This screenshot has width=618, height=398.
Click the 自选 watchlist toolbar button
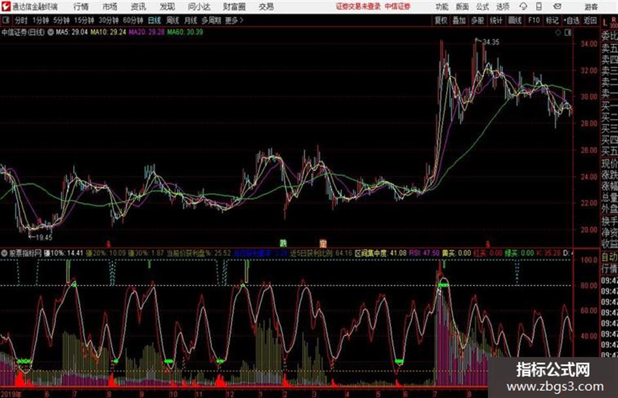(572, 20)
